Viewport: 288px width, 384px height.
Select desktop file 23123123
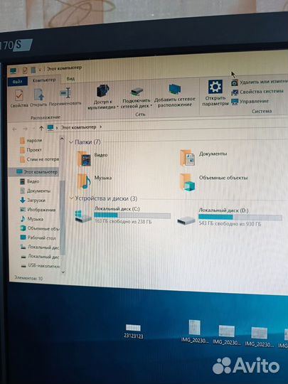tap(134, 331)
